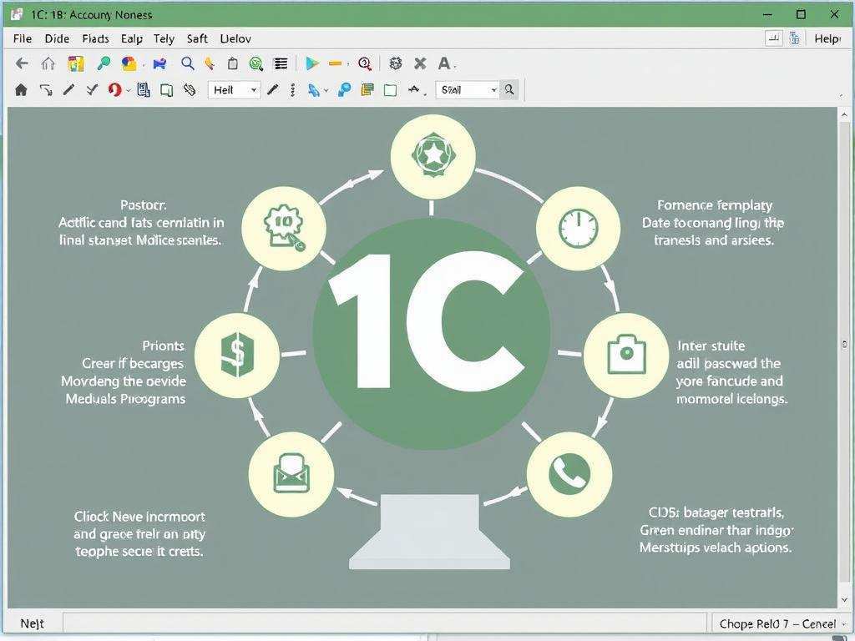
Task: Open the clock circle icon in diagram
Action: [578, 228]
